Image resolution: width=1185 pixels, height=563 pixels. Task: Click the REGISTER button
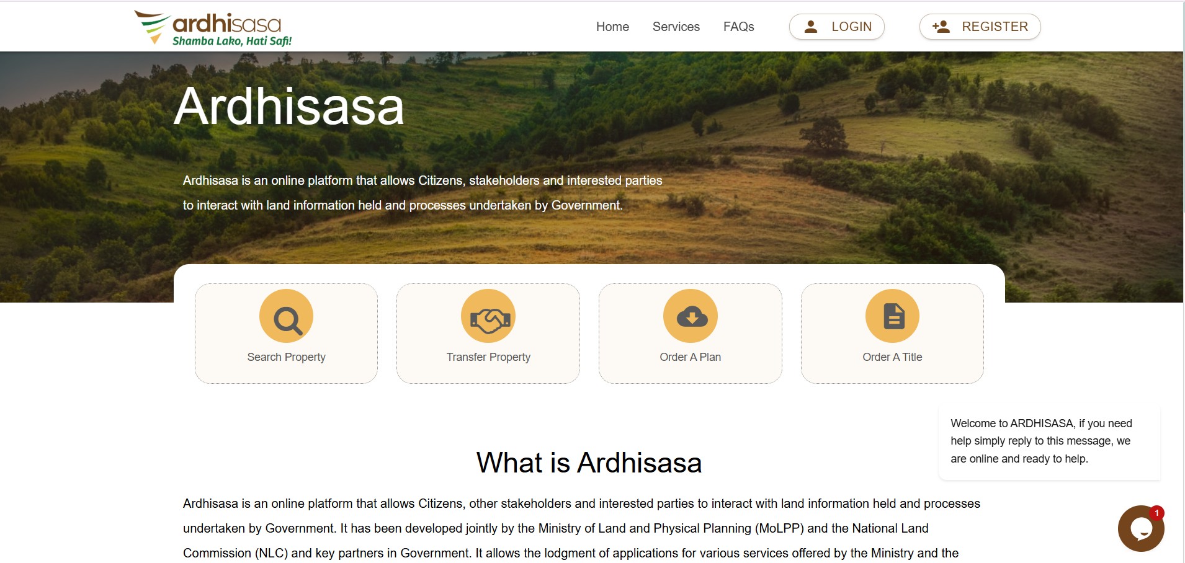coord(980,27)
